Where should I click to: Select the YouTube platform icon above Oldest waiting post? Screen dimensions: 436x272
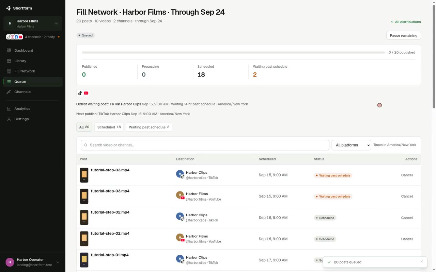tap(86, 93)
